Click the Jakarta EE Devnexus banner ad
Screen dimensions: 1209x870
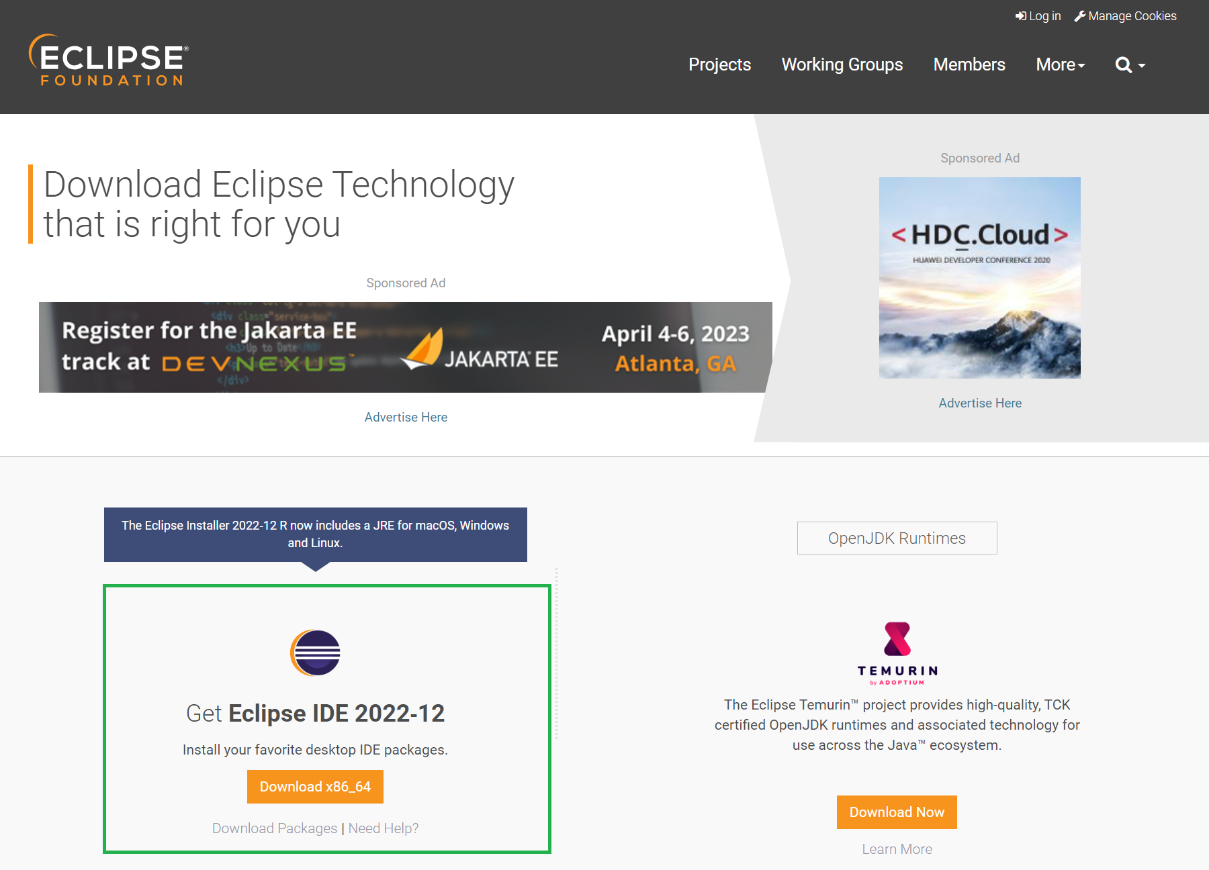click(406, 347)
